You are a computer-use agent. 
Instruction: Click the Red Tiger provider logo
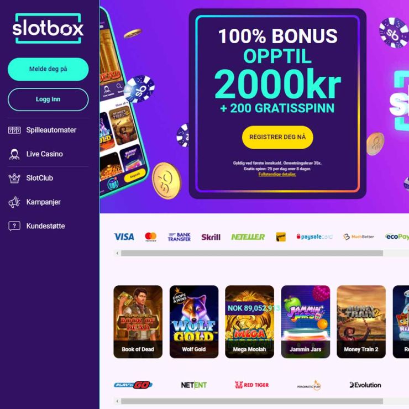pyautogui.click(x=251, y=385)
